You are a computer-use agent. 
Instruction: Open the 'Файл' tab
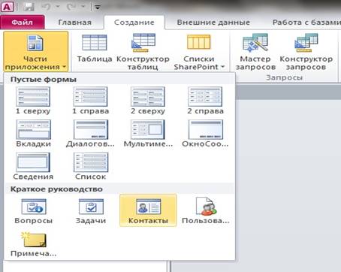coord(23,23)
